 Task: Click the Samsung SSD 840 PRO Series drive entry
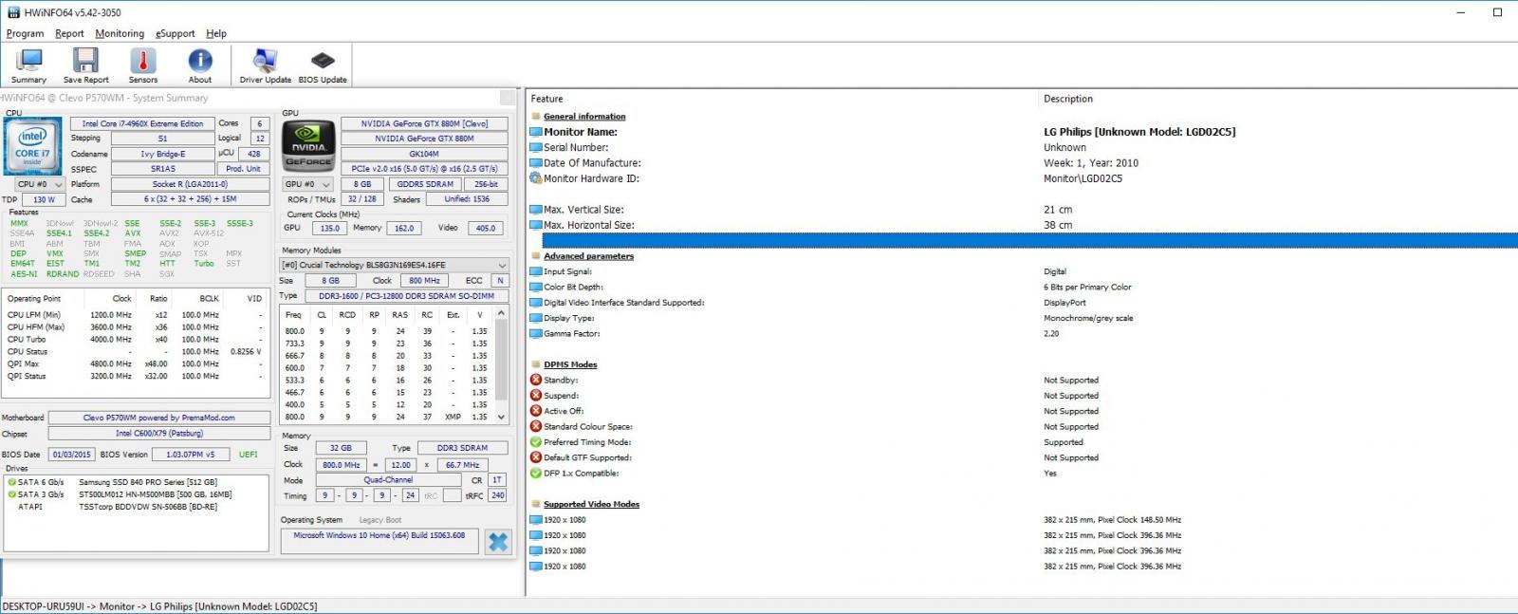148,482
